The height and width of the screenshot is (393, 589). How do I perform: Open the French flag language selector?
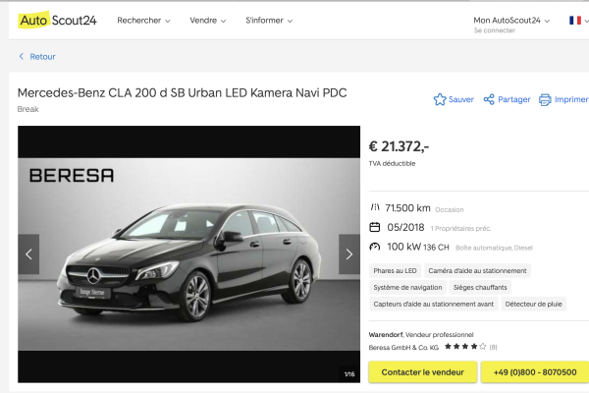coord(578,21)
